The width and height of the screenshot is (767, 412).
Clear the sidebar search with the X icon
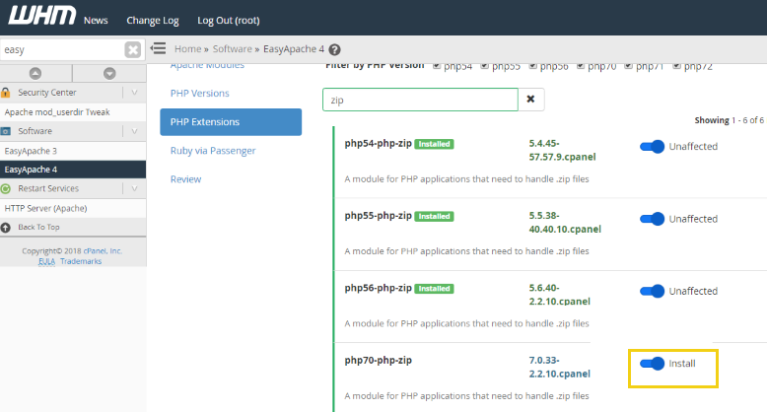tap(132, 49)
